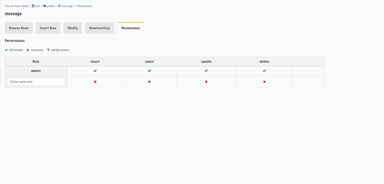Screen dimensions: 384x184
Task: Focus the Enter new role field
Action: [x=36, y=82]
